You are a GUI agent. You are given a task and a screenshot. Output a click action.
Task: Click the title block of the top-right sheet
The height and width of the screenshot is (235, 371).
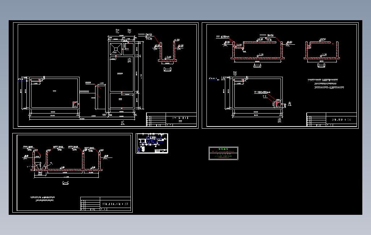coord(332,119)
